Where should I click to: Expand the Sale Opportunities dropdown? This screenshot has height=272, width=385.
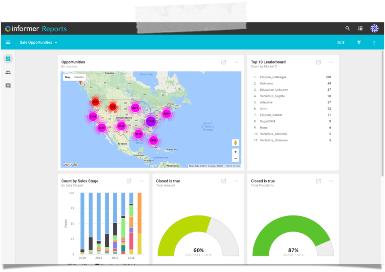click(38, 43)
